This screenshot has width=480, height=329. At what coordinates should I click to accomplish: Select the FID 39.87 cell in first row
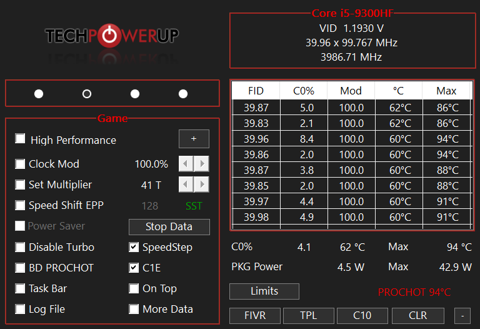click(256, 108)
